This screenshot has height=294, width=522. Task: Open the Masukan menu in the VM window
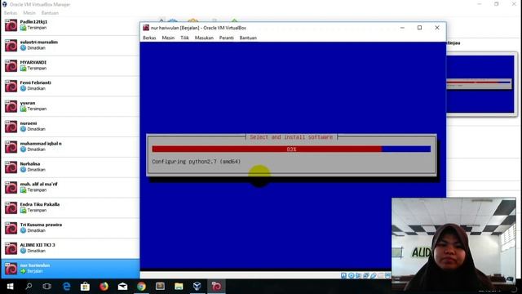pos(204,38)
